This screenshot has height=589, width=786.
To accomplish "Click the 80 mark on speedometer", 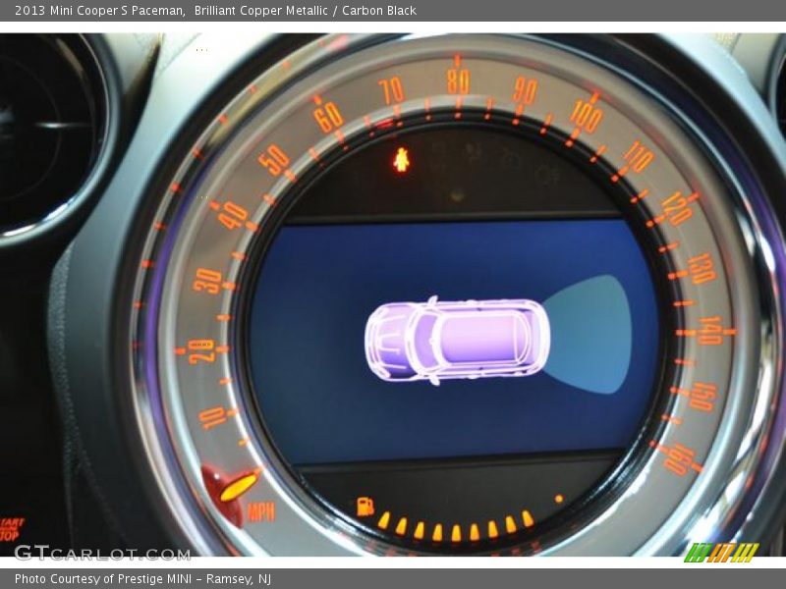I will [x=458, y=82].
